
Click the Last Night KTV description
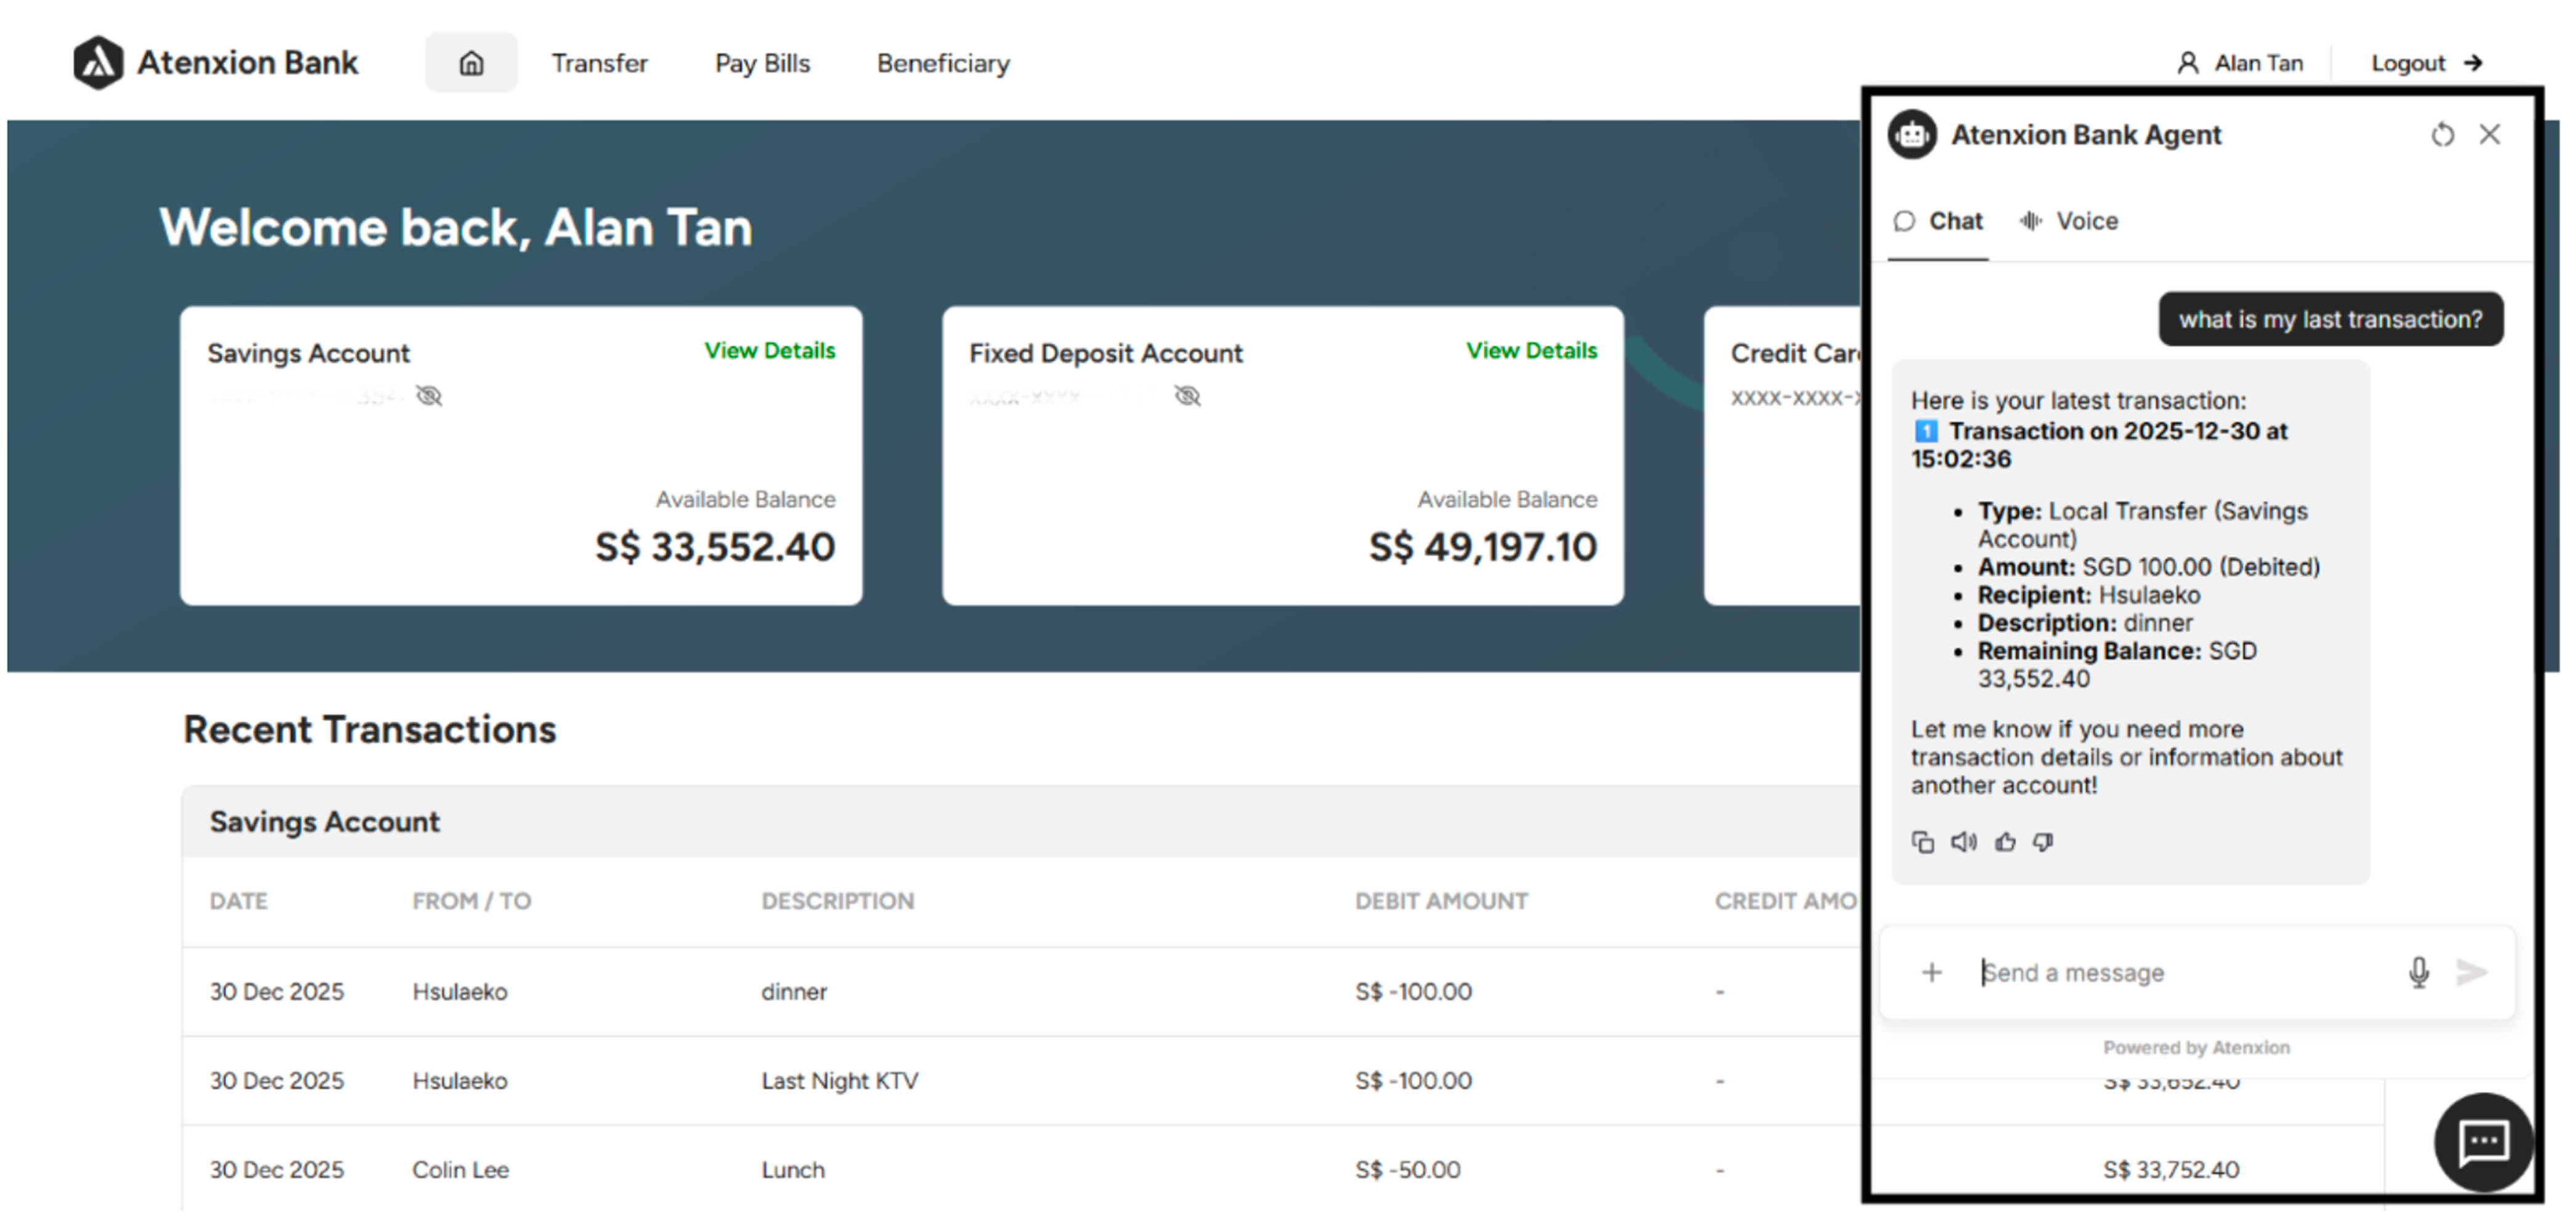pos(839,1080)
